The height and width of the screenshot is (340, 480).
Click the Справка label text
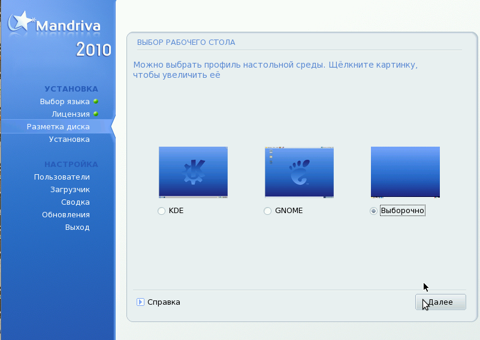(x=164, y=302)
